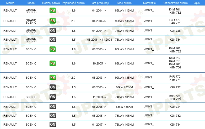This screenshot has height=129, width=205.
Task: Click the Lata produkcji column header
Action: pos(100,3)
